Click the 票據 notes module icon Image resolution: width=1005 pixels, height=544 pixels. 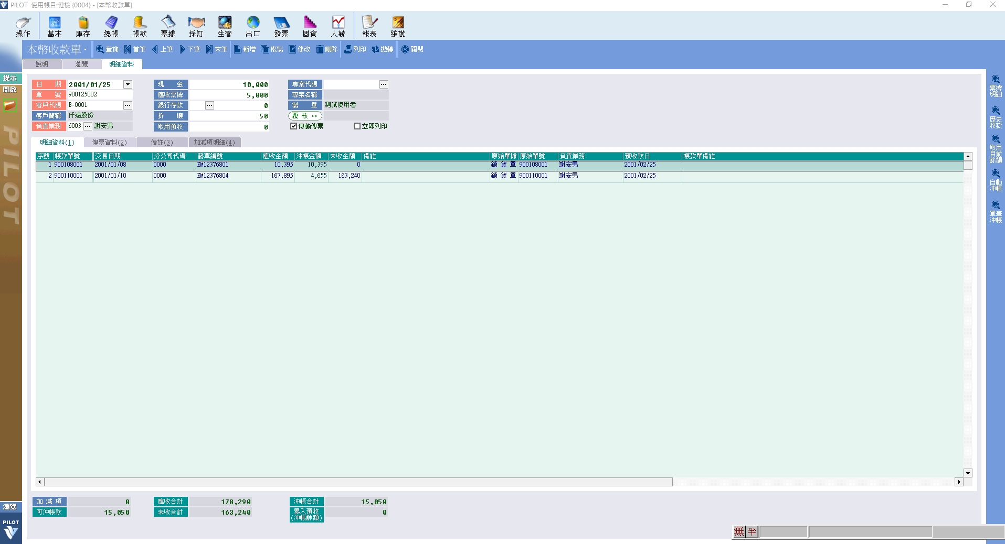click(x=168, y=26)
